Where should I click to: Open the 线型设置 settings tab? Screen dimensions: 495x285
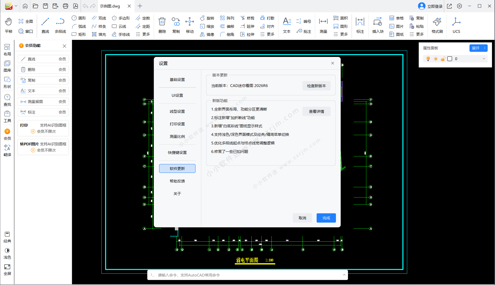[x=177, y=111]
